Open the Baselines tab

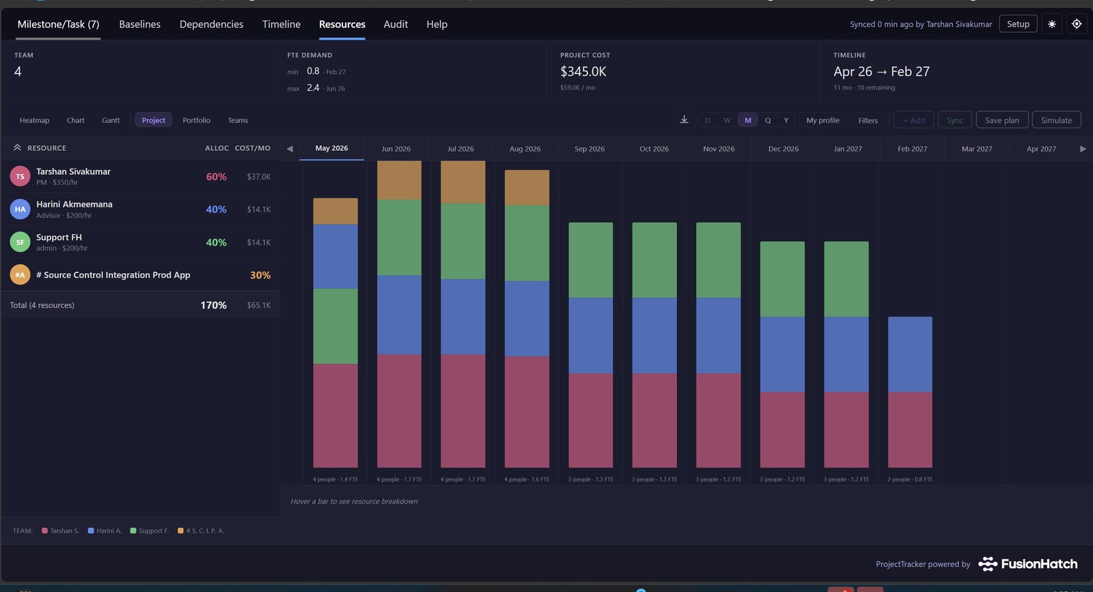140,24
